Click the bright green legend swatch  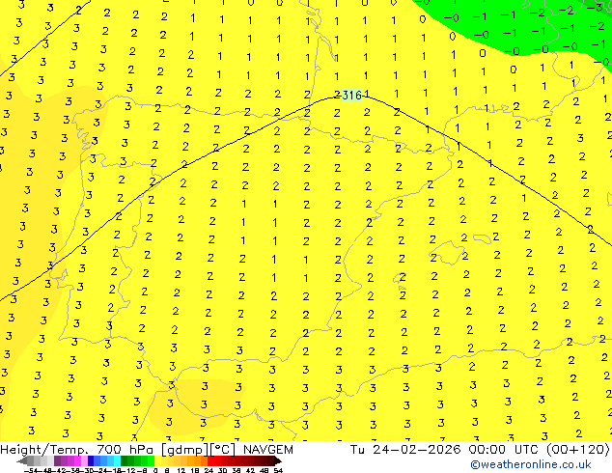pos(151,460)
